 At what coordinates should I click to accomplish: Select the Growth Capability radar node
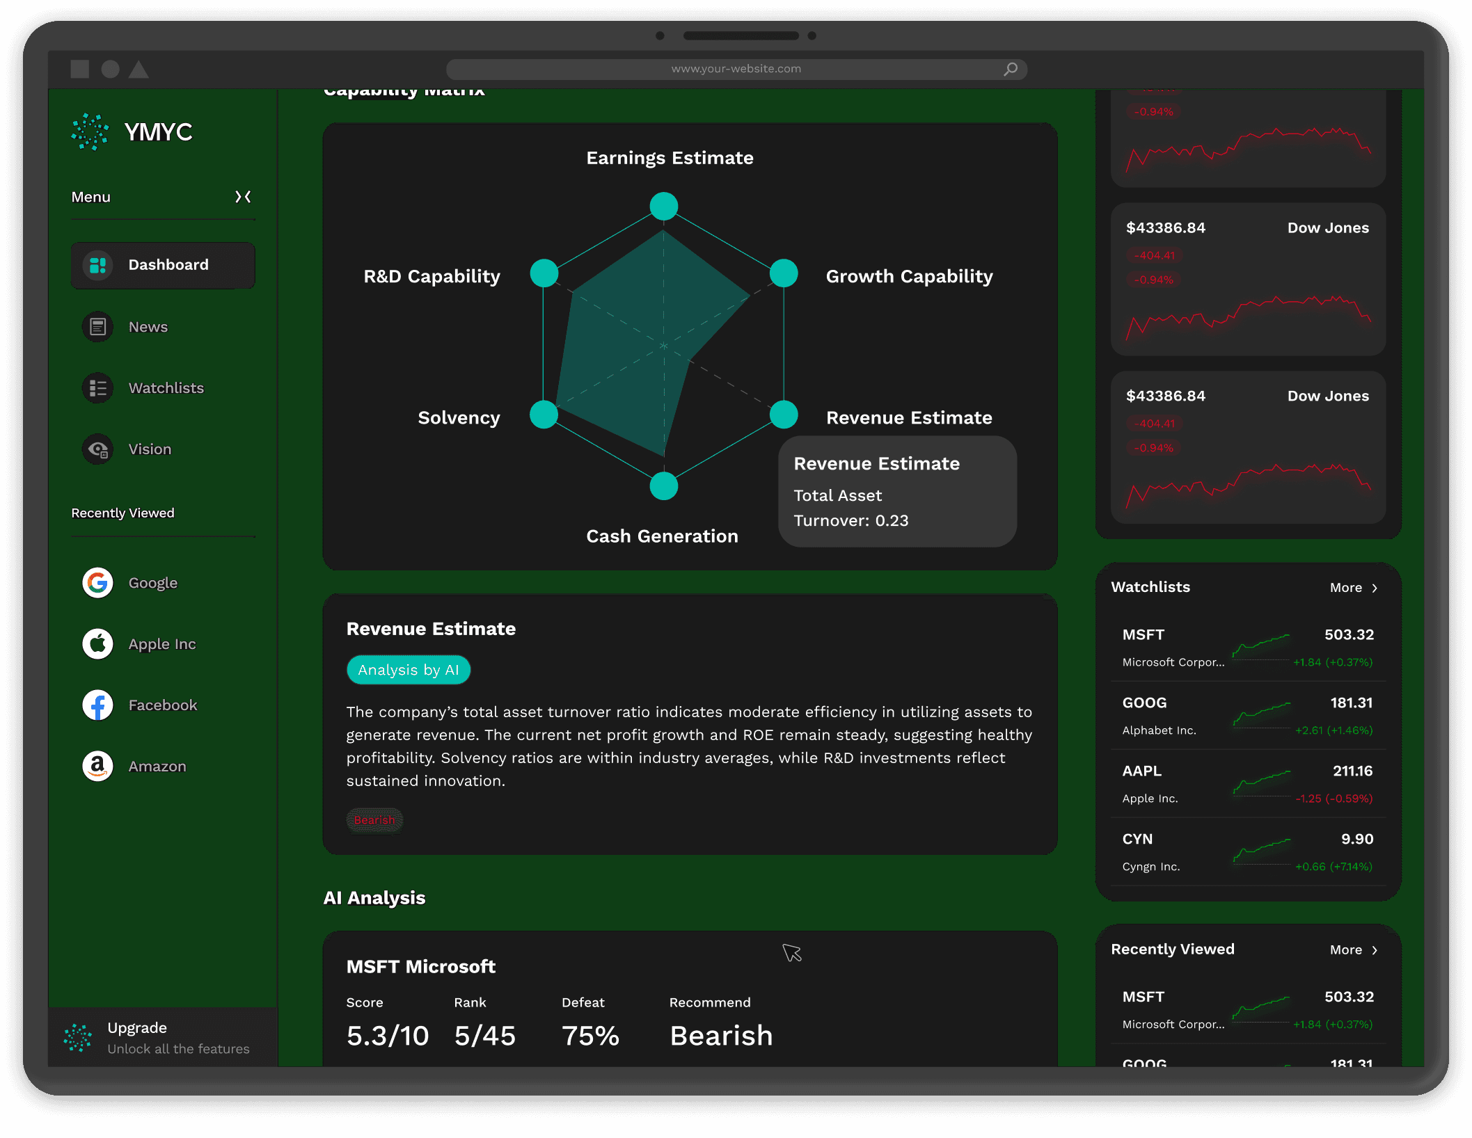784,273
